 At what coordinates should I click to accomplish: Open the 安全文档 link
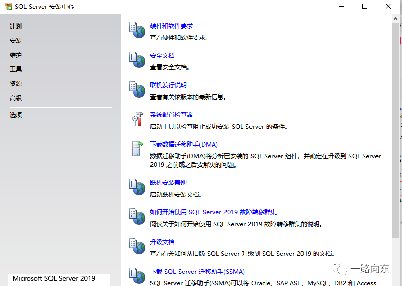tap(162, 56)
